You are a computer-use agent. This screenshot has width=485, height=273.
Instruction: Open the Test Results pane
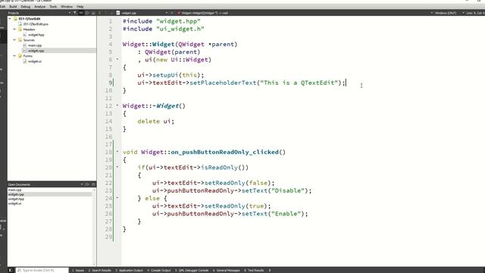click(254, 270)
